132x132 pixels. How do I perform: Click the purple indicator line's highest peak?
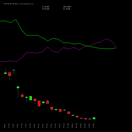[106, 39]
